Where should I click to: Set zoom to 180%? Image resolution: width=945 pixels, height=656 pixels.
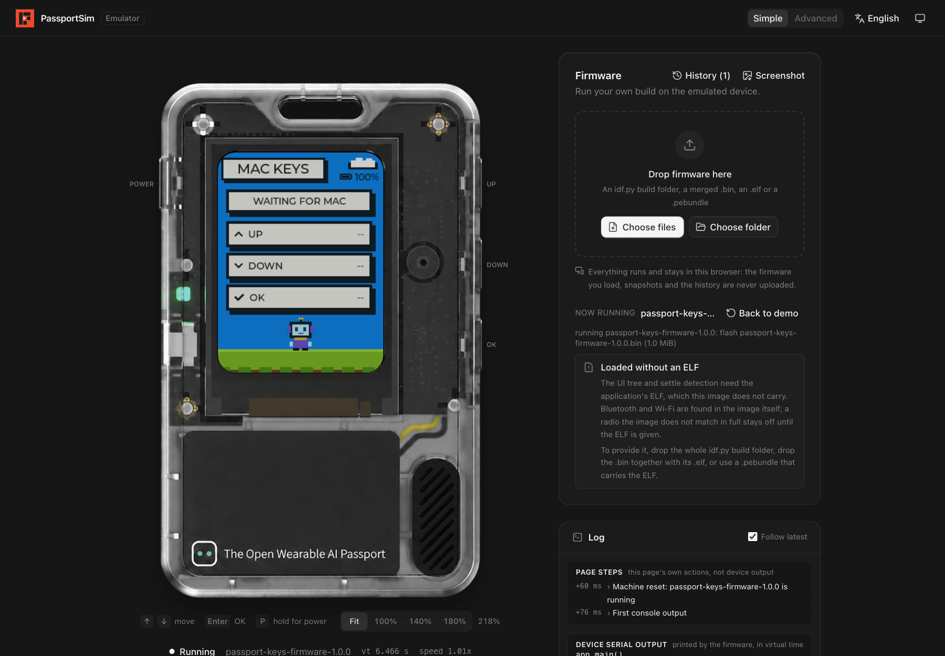point(455,621)
